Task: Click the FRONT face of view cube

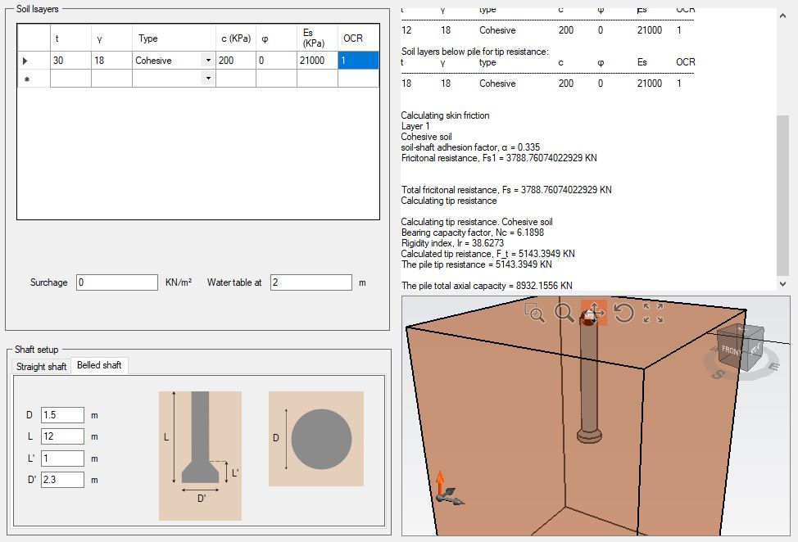Action: (731, 350)
